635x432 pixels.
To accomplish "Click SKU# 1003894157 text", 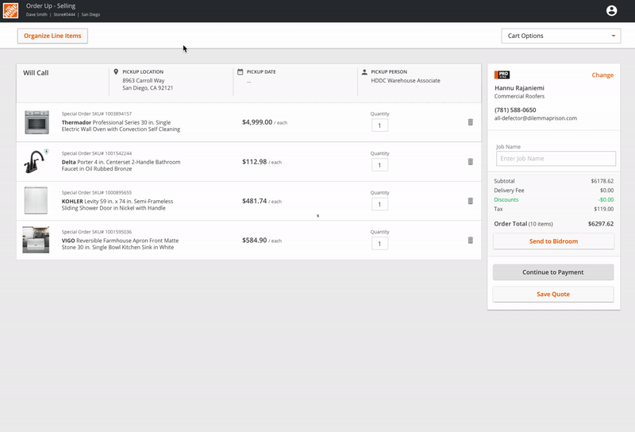I will pyautogui.click(x=97, y=114).
